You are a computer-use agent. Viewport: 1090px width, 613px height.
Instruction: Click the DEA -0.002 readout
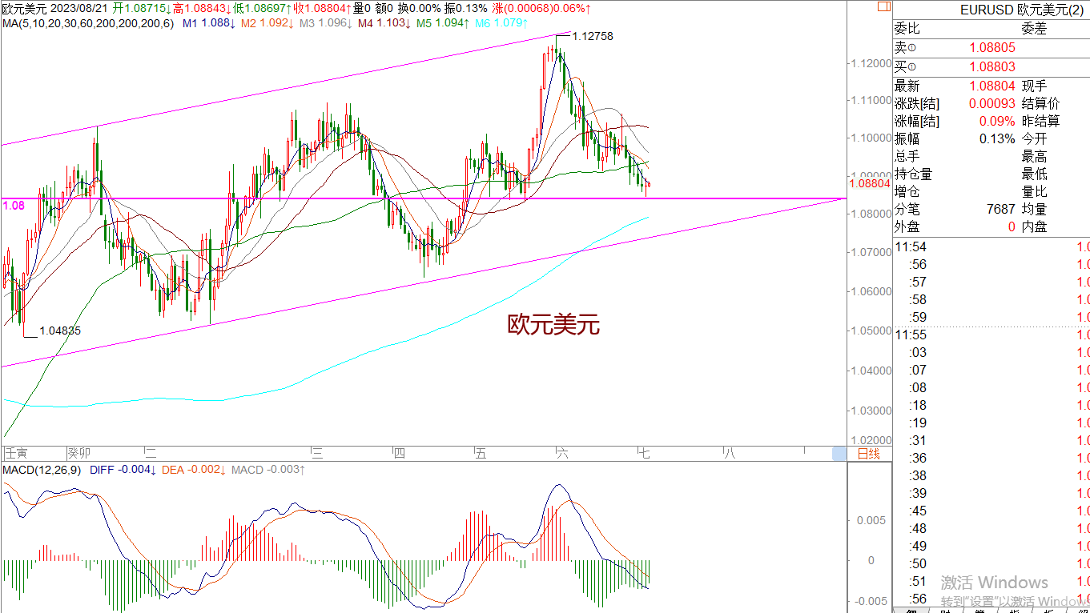(193, 470)
